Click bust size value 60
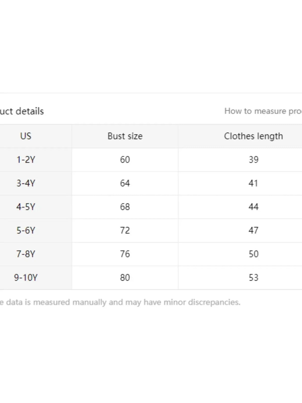 pyautogui.click(x=125, y=160)
